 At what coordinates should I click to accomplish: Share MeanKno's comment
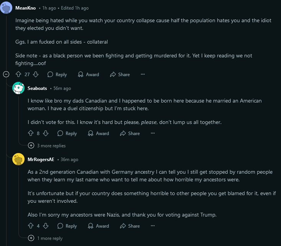(x=120, y=74)
